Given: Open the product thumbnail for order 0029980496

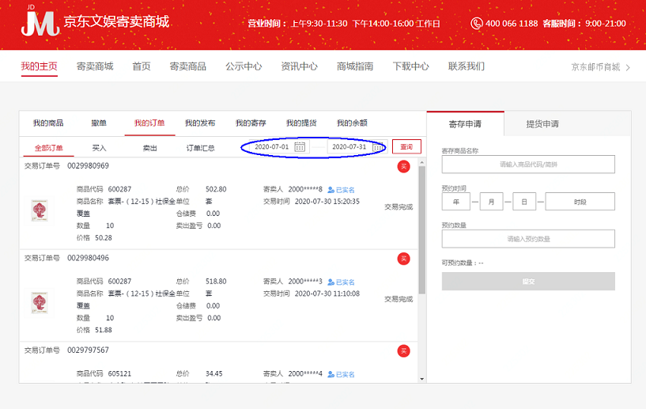Looking at the screenshot, I should pos(38,301).
